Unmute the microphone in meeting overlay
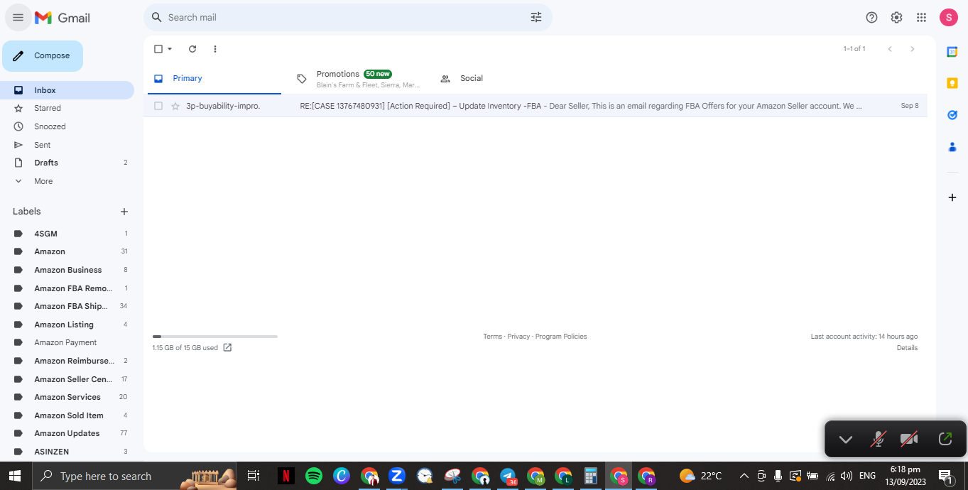The width and height of the screenshot is (968, 490). pos(879,440)
